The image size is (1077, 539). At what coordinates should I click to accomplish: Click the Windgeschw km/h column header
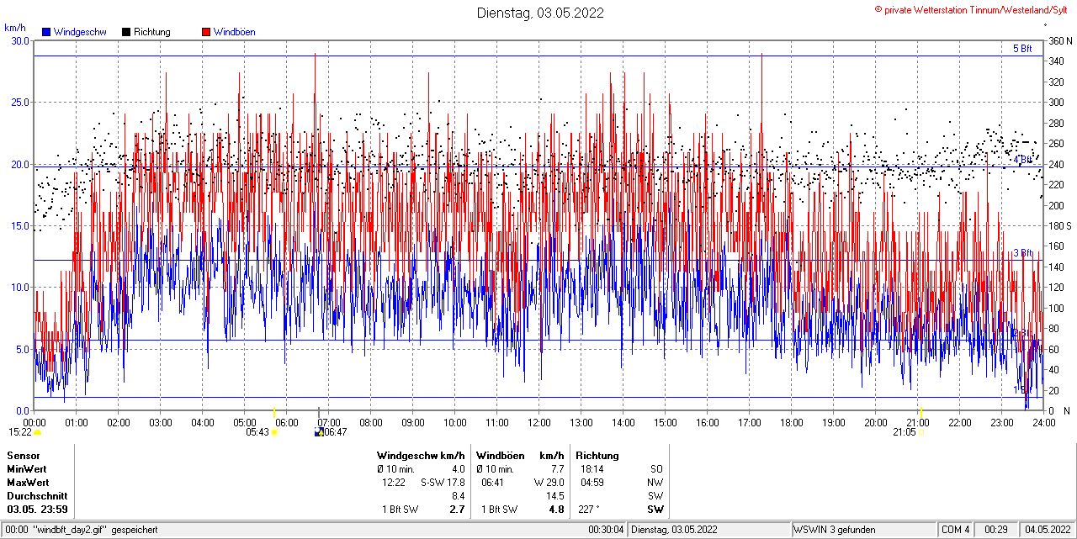[421, 455]
